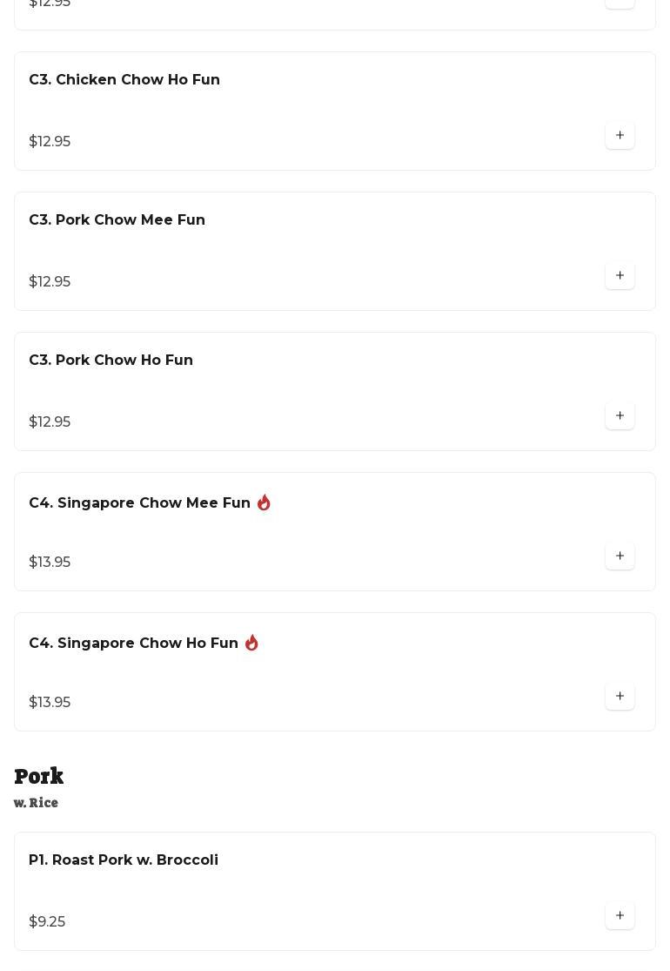Select the C3. Pork Chow Ho Fun title
The width and height of the screenshot is (670, 971).
tap(111, 361)
